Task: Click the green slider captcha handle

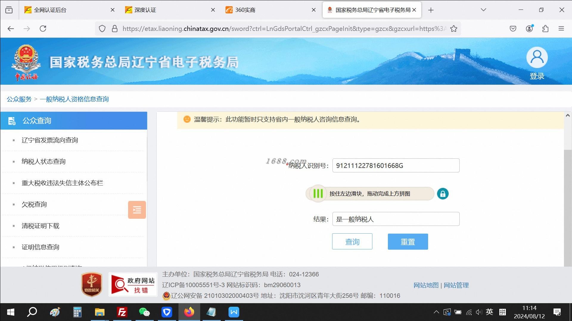Action: point(318,194)
